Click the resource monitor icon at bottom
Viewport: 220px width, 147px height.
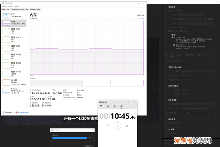click(16, 112)
